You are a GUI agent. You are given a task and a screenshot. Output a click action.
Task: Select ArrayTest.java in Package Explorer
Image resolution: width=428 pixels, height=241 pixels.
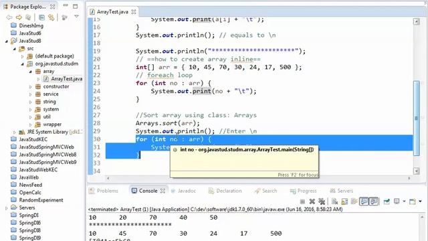pos(63,79)
